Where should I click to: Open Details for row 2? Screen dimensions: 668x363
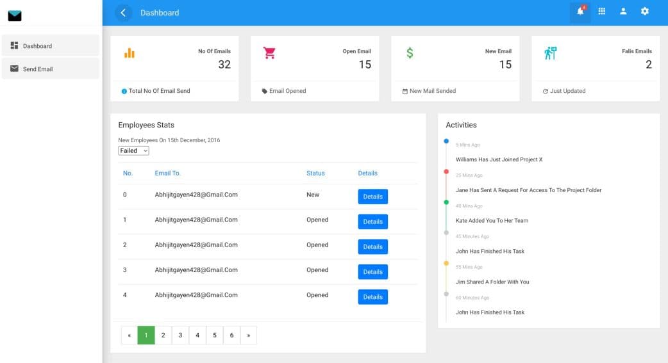[x=372, y=247]
